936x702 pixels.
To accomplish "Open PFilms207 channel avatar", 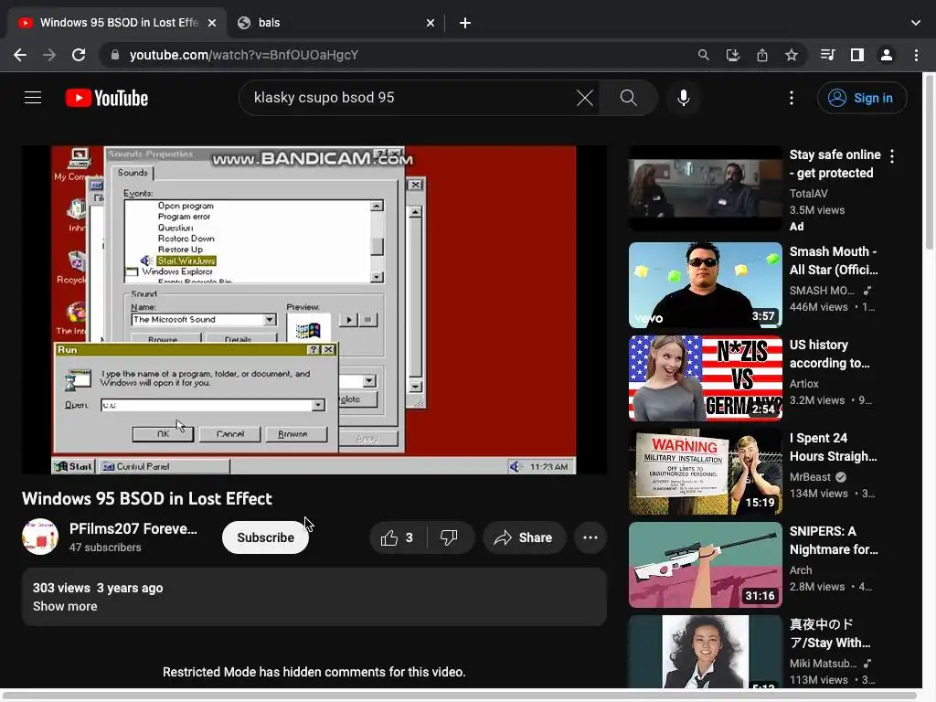I will click(x=40, y=537).
